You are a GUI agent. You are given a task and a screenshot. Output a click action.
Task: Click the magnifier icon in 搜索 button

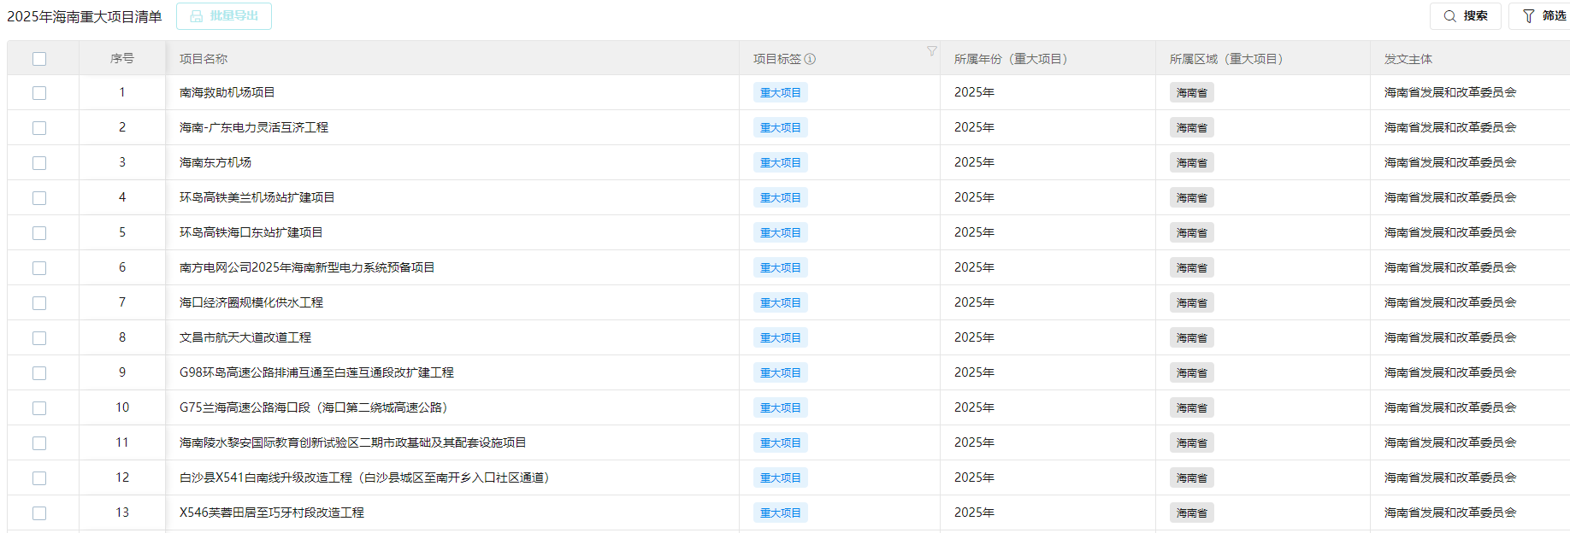click(1449, 16)
